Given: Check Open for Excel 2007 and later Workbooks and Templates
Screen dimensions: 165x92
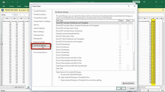Looking at the screenshot, I should [120, 23].
